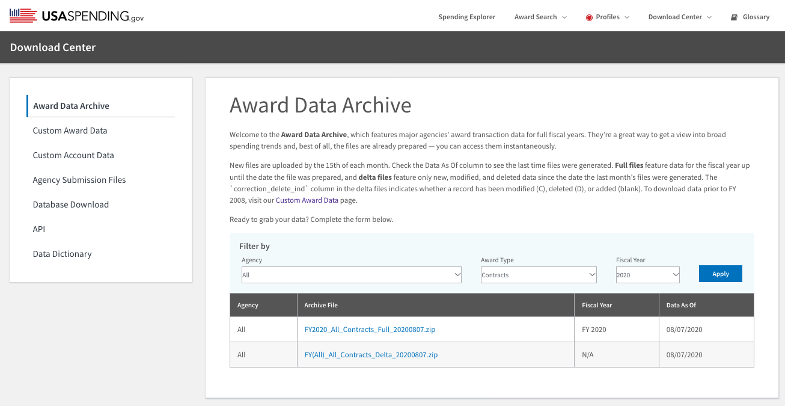Open the Agency filter dropdown
Viewport: 785px width, 406px height.
pos(352,275)
